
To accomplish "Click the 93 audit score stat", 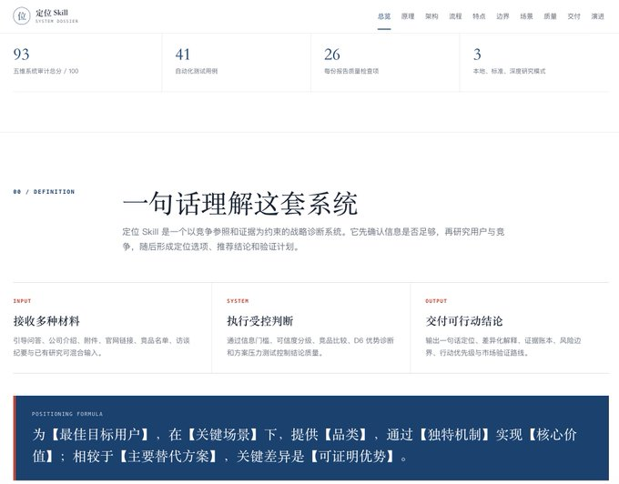I will pos(87,63).
